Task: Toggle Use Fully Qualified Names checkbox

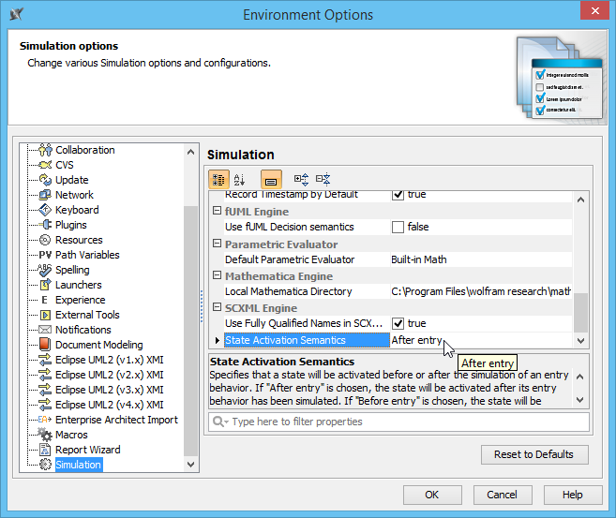Action: tap(398, 323)
